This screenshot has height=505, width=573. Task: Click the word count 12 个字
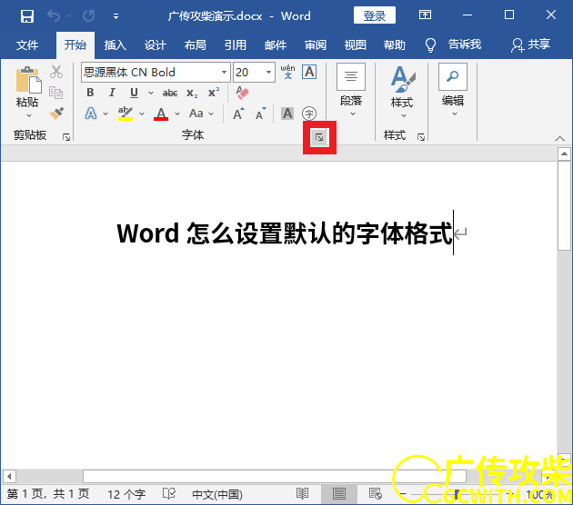click(x=126, y=494)
